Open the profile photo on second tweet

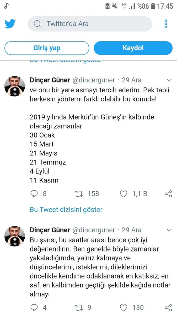tap(15, 236)
